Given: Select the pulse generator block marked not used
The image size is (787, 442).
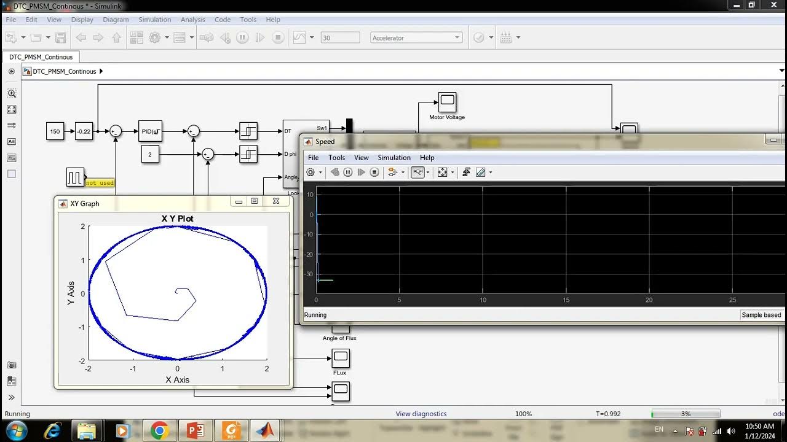Looking at the screenshot, I should coord(75,177).
